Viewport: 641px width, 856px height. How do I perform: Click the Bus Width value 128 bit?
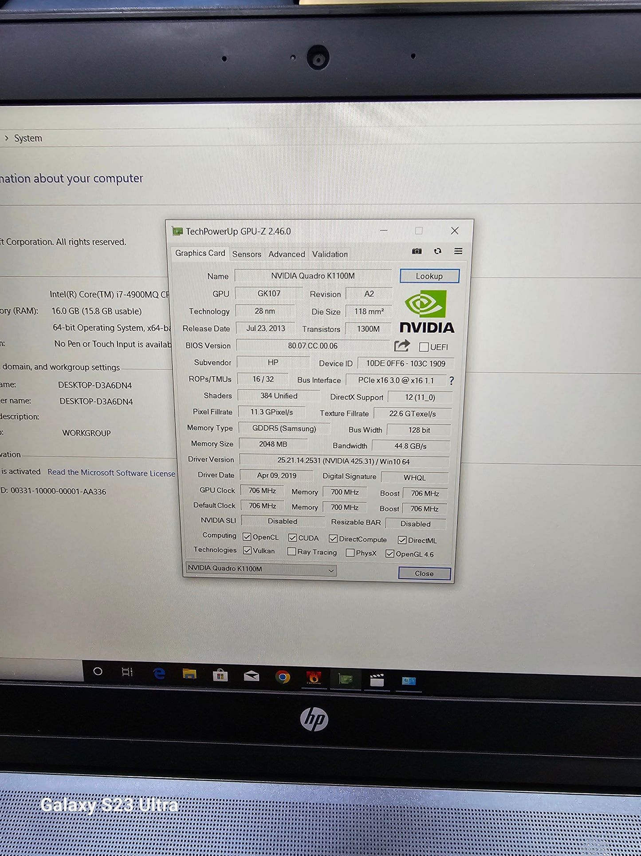click(419, 430)
